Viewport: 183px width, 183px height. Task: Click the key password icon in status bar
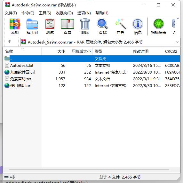coord(12,177)
